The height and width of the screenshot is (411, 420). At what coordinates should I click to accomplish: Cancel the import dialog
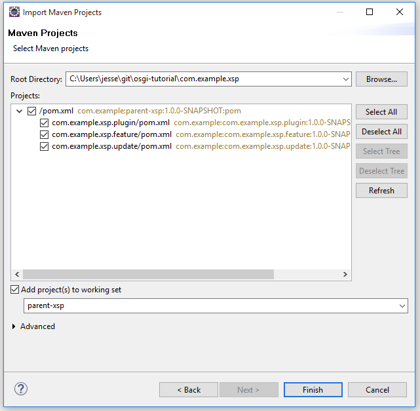click(x=377, y=389)
